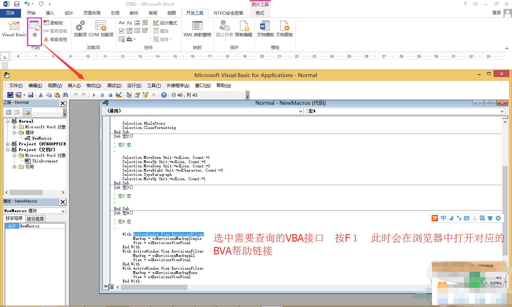Screen dimensions: 512x307
Task: Open Object Browser icon in VBA toolbar
Action: coord(145,95)
